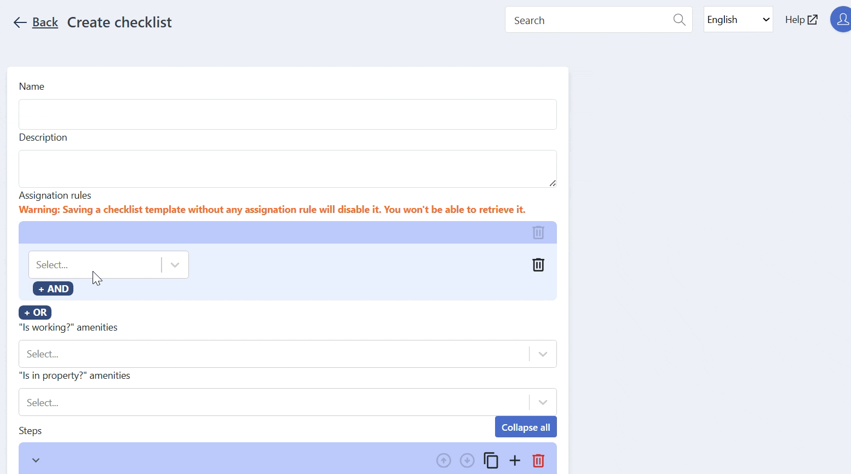Click the "Create checklist" page title
The height and width of the screenshot is (474, 851).
coord(119,22)
